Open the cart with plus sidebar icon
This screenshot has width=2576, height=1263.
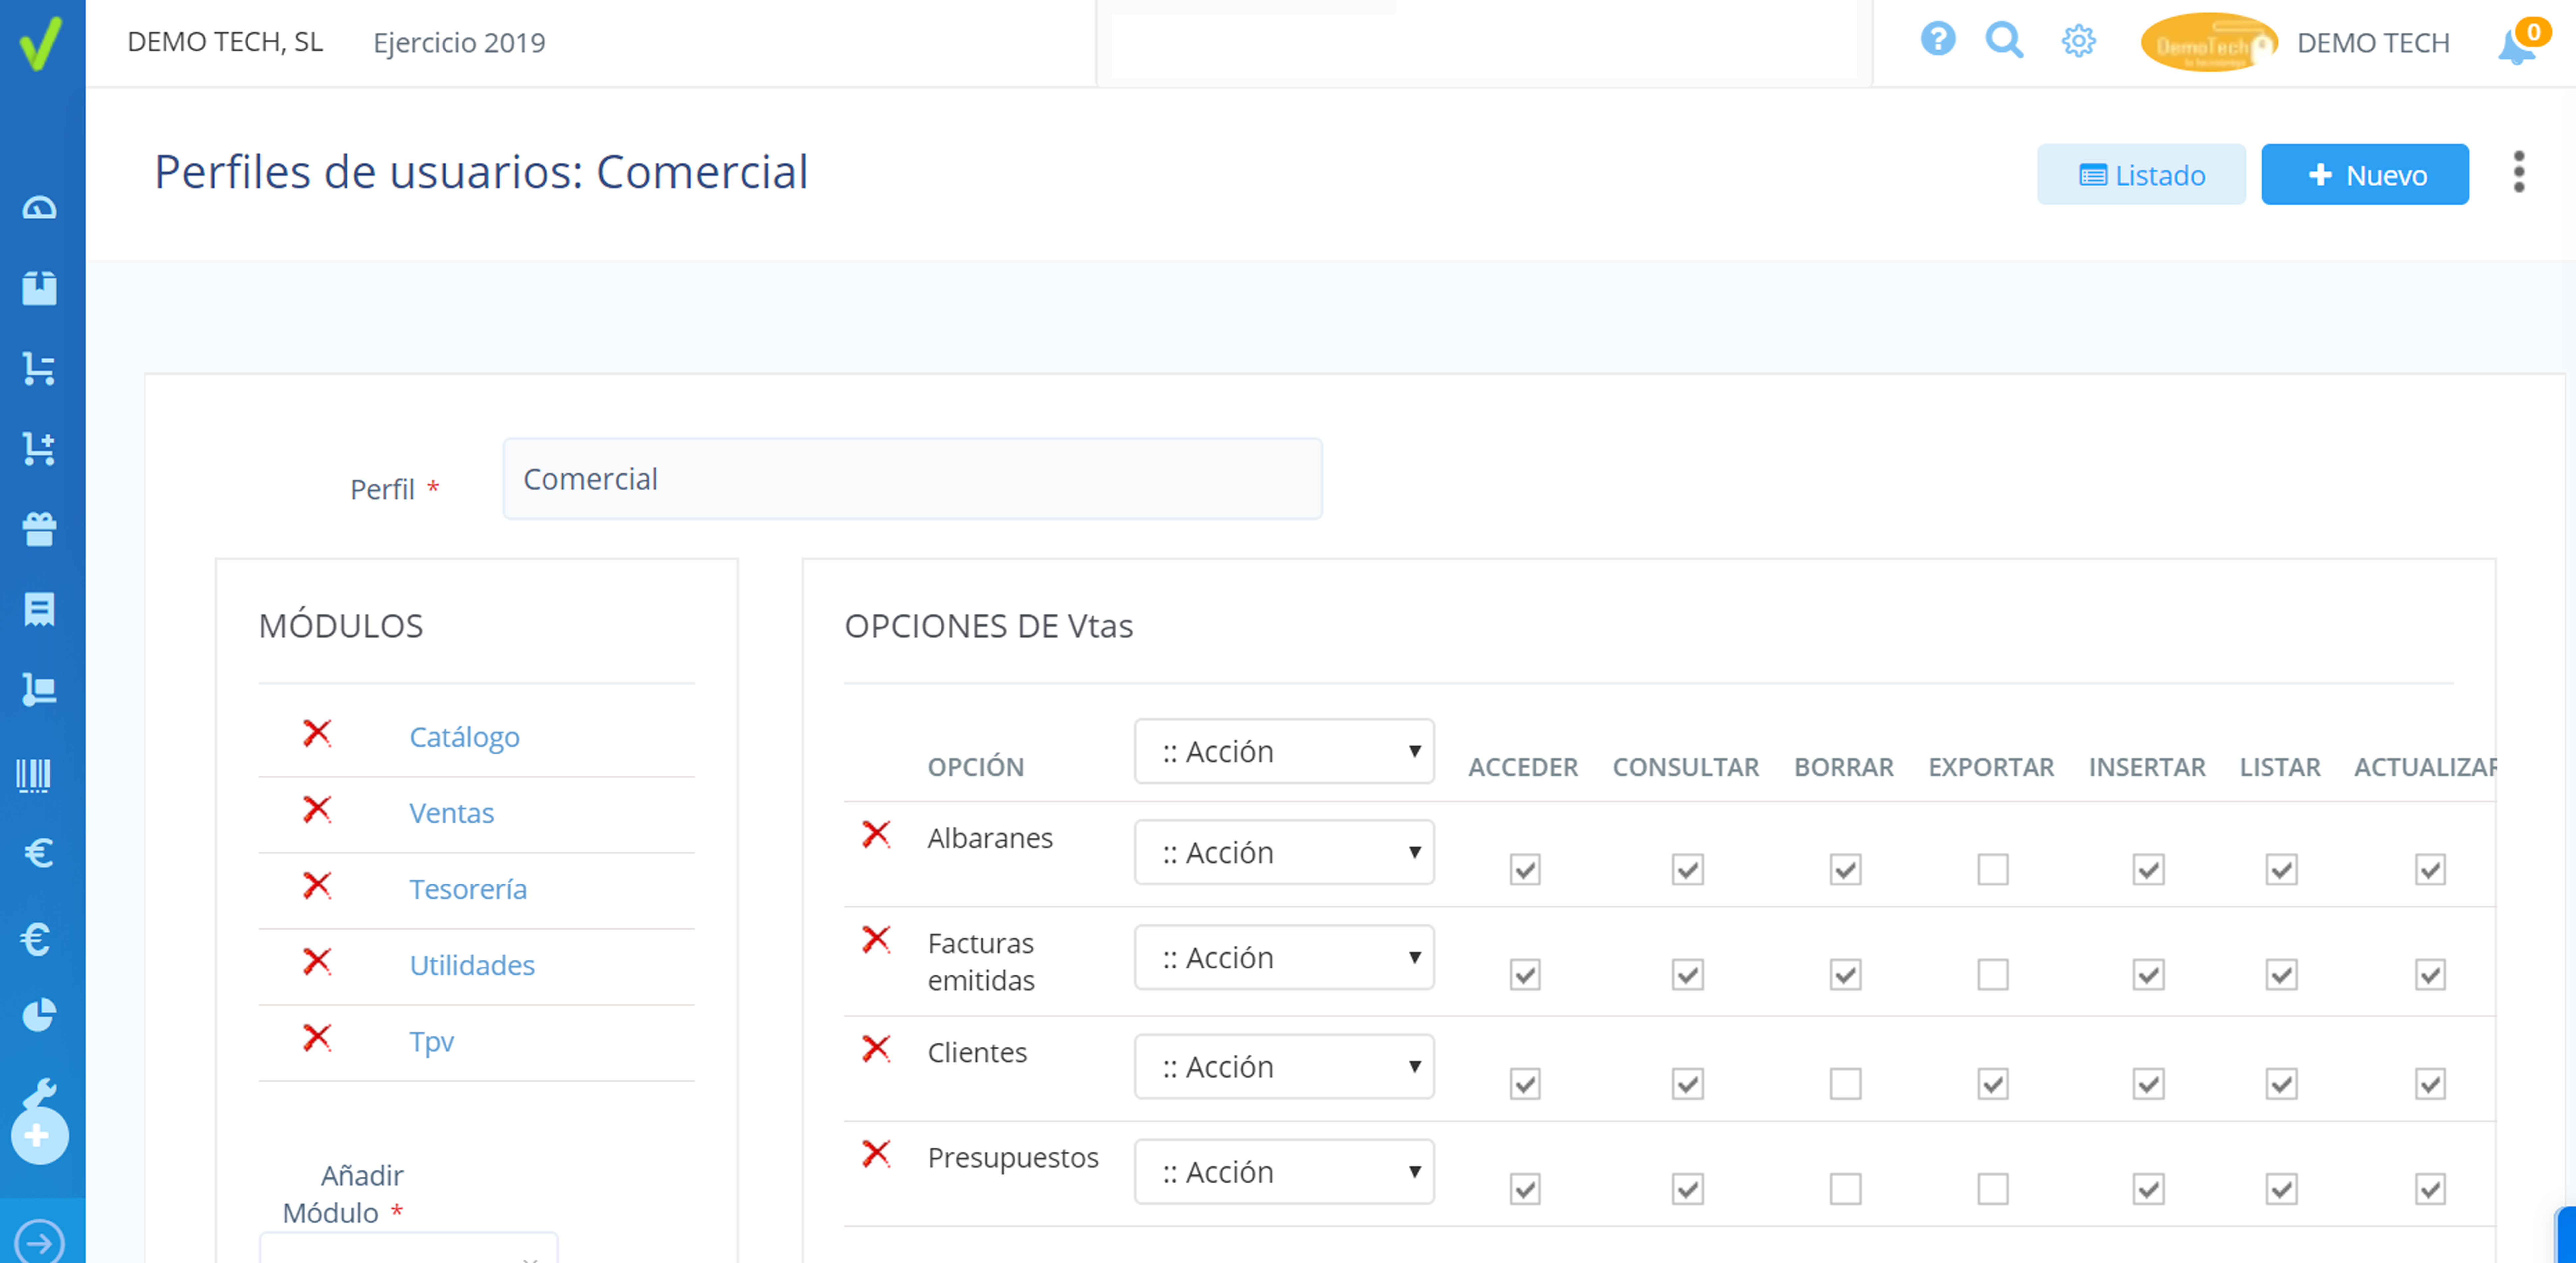tap(39, 449)
